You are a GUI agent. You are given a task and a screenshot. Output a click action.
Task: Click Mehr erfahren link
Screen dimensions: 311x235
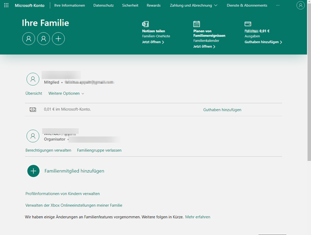click(x=197, y=217)
